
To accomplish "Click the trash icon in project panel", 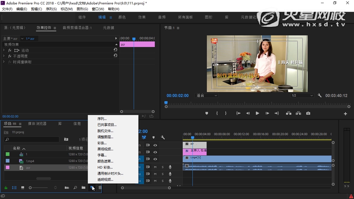I will [100, 187].
